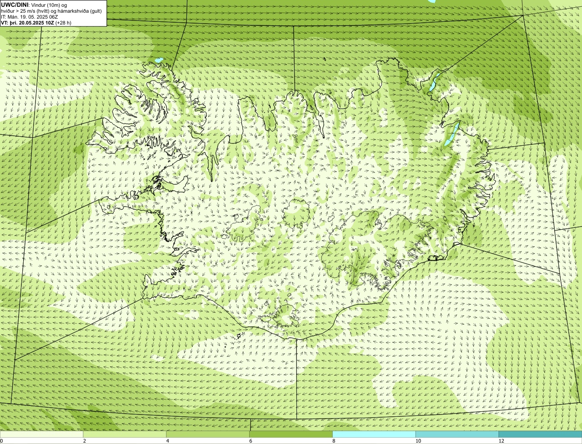Click the legend scale label '2'
The image size is (582, 444).
[x=85, y=441]
